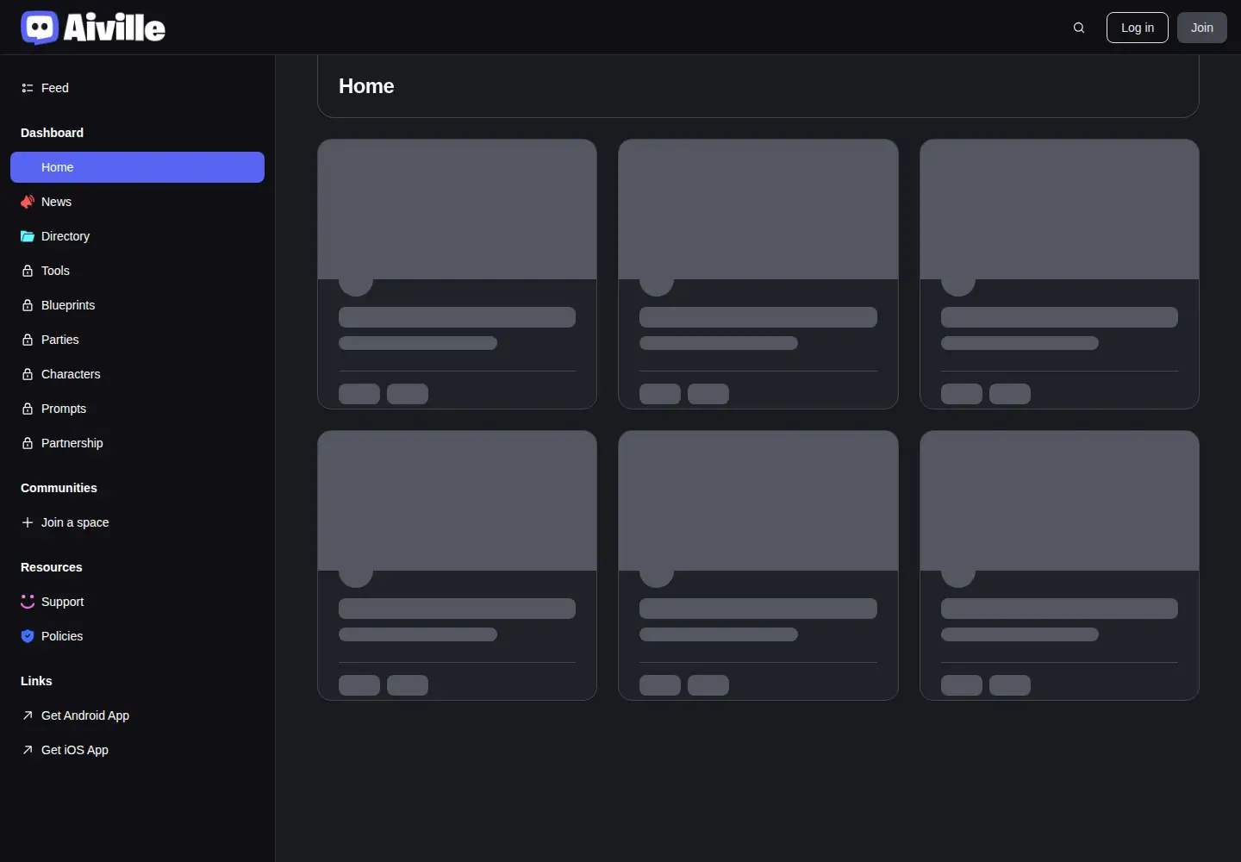
Task: Click the lock icon beside Tools
Action: (x=28, y=271)
